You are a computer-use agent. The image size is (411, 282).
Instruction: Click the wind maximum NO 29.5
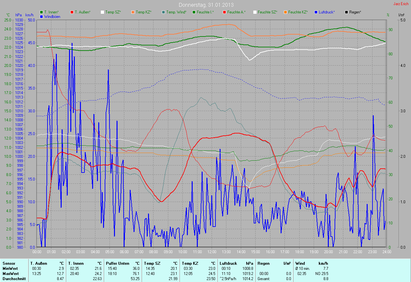point(321,274)
